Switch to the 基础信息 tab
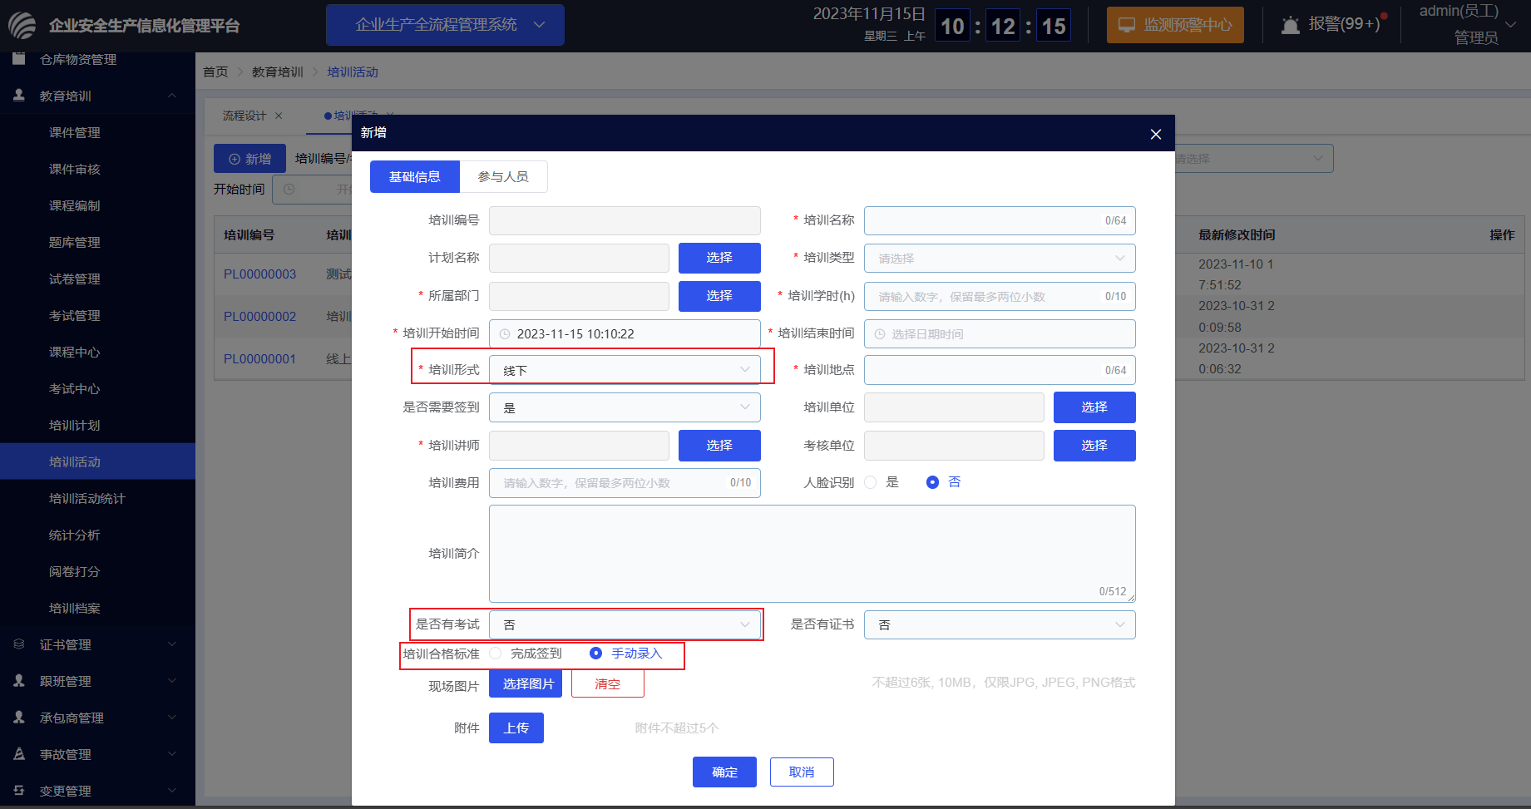 415,176
